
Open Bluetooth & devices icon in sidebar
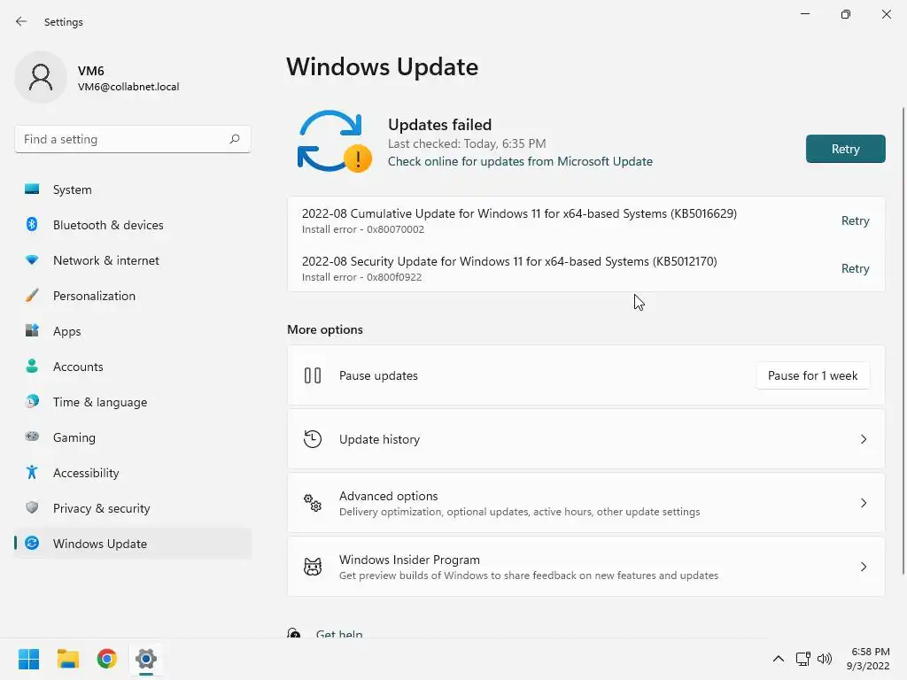coord(32,224)
